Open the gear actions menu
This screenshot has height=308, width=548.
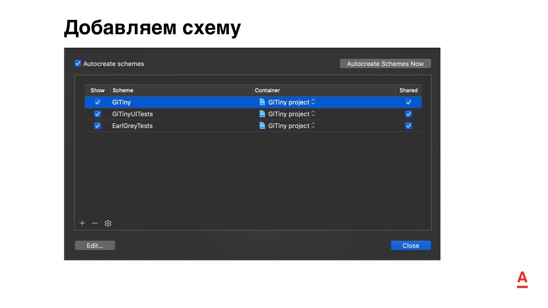tap(108, 223)
